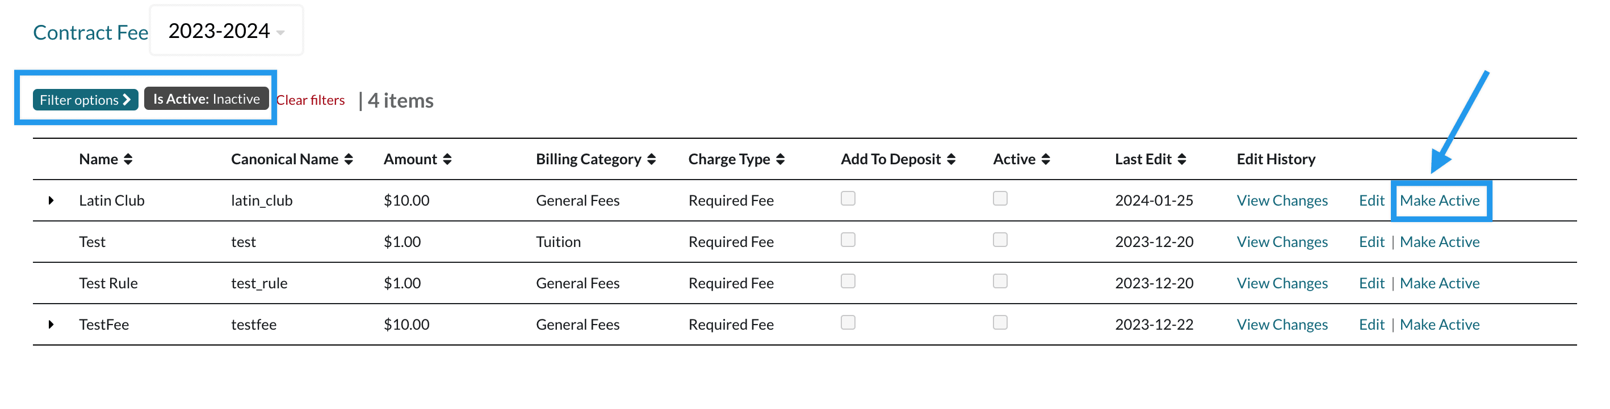This screenshot has height=409, width=1610.
Task: Sort by Active column arrows
Action: point(1046,160)
